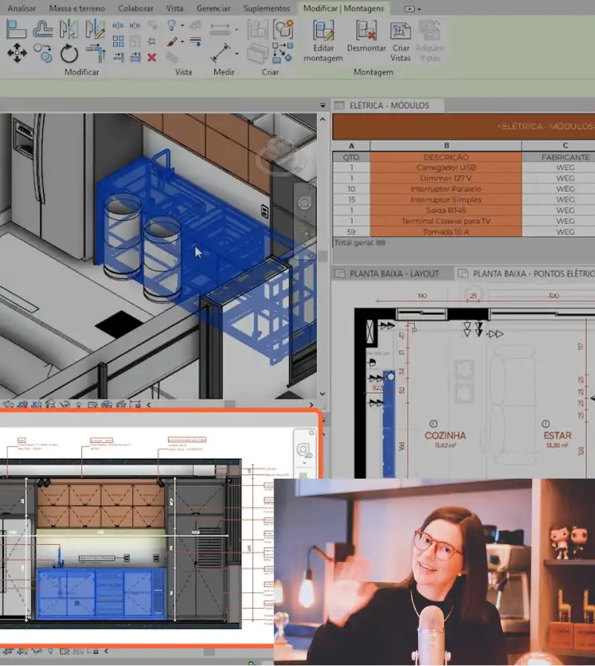This screenshot has height=666, width=595.
Task: Open view tab list dropdown above 3D view
Action: point(323,106)
